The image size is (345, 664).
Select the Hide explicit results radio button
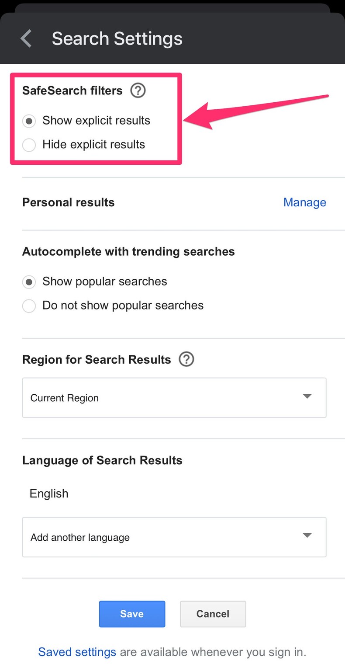click(x=29, y=145)
